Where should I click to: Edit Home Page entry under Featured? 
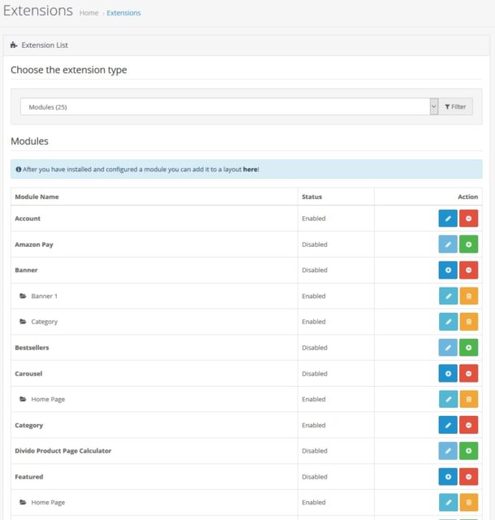point(448,503)
